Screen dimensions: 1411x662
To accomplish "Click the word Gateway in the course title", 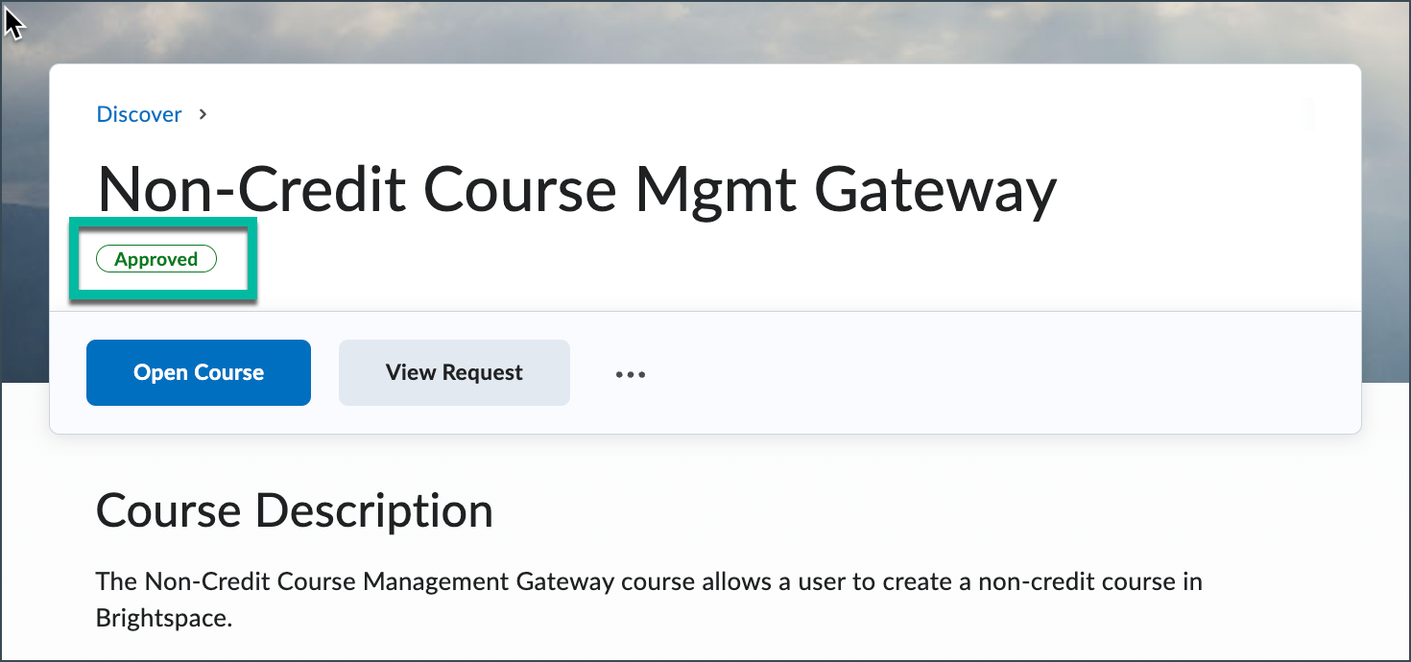I will pos(936,189).
